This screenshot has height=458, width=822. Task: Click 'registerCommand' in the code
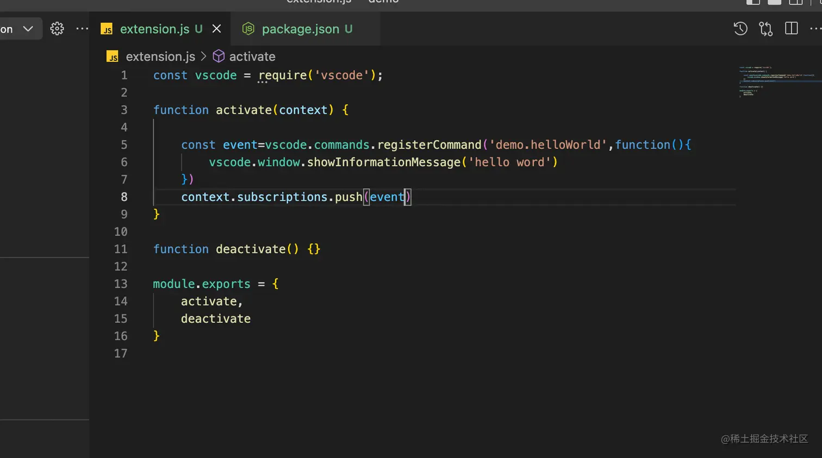click(x=429, y=145)
